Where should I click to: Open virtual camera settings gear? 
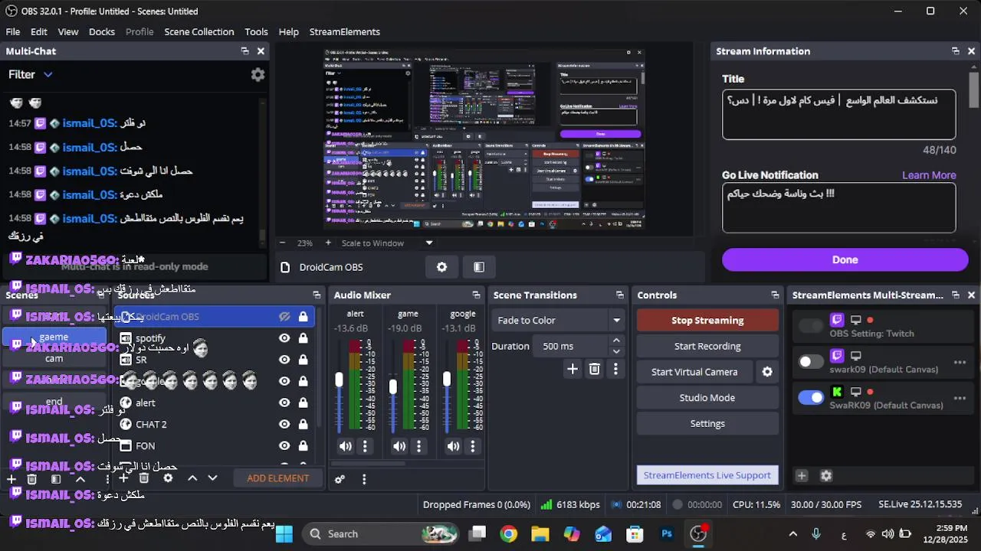pos(767,372)
